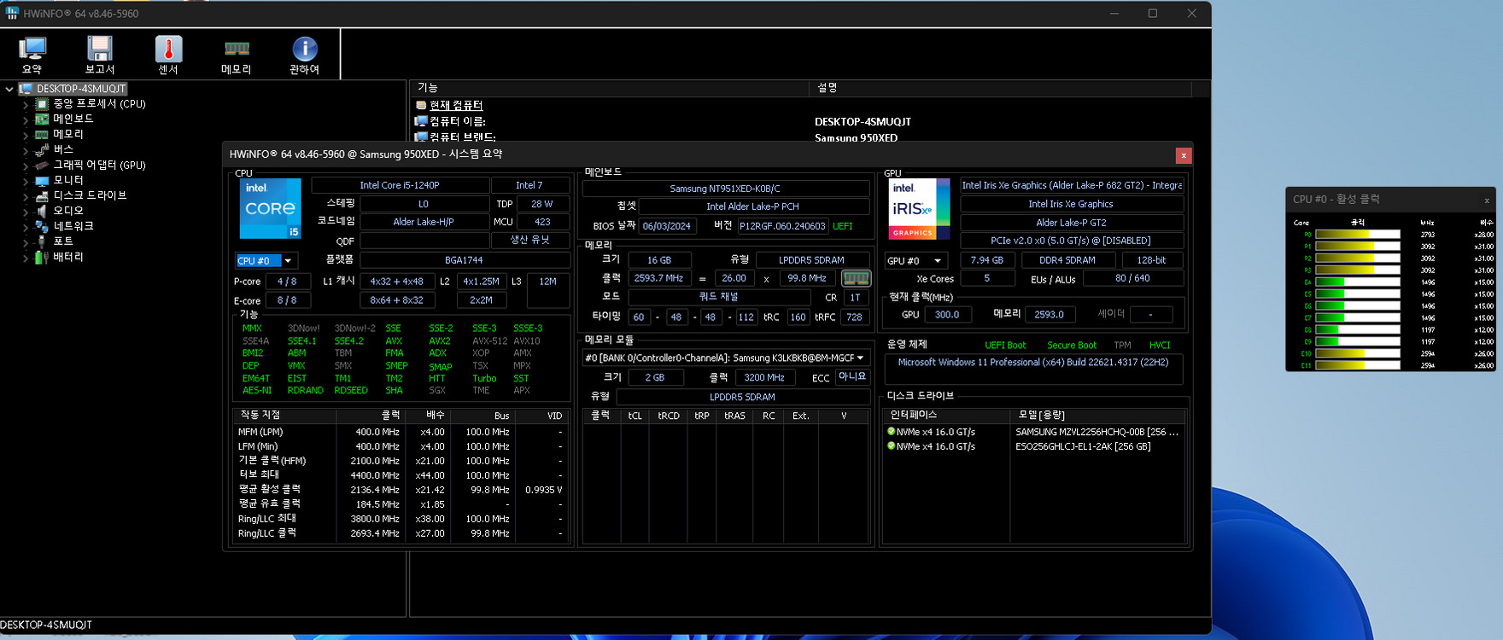Click the green status icon for ESO256GHLCJ drive

[891, 446]
